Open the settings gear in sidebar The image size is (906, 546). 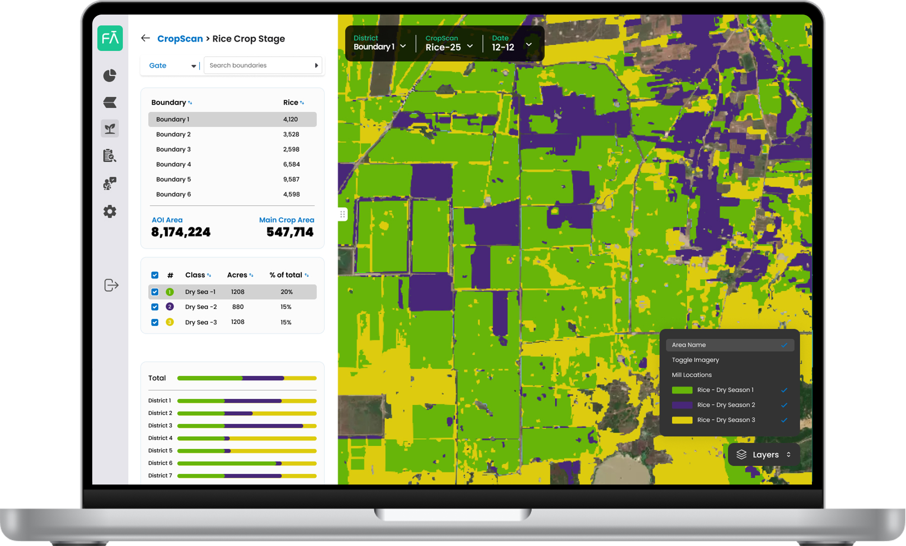click(110, 212)
